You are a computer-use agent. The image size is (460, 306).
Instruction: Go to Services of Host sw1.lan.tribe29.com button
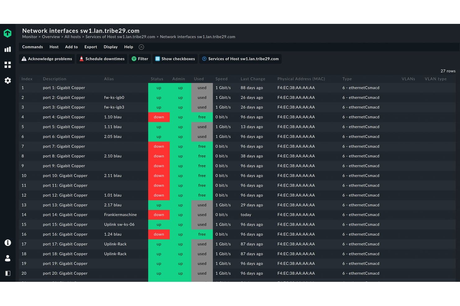click(240, 59)
